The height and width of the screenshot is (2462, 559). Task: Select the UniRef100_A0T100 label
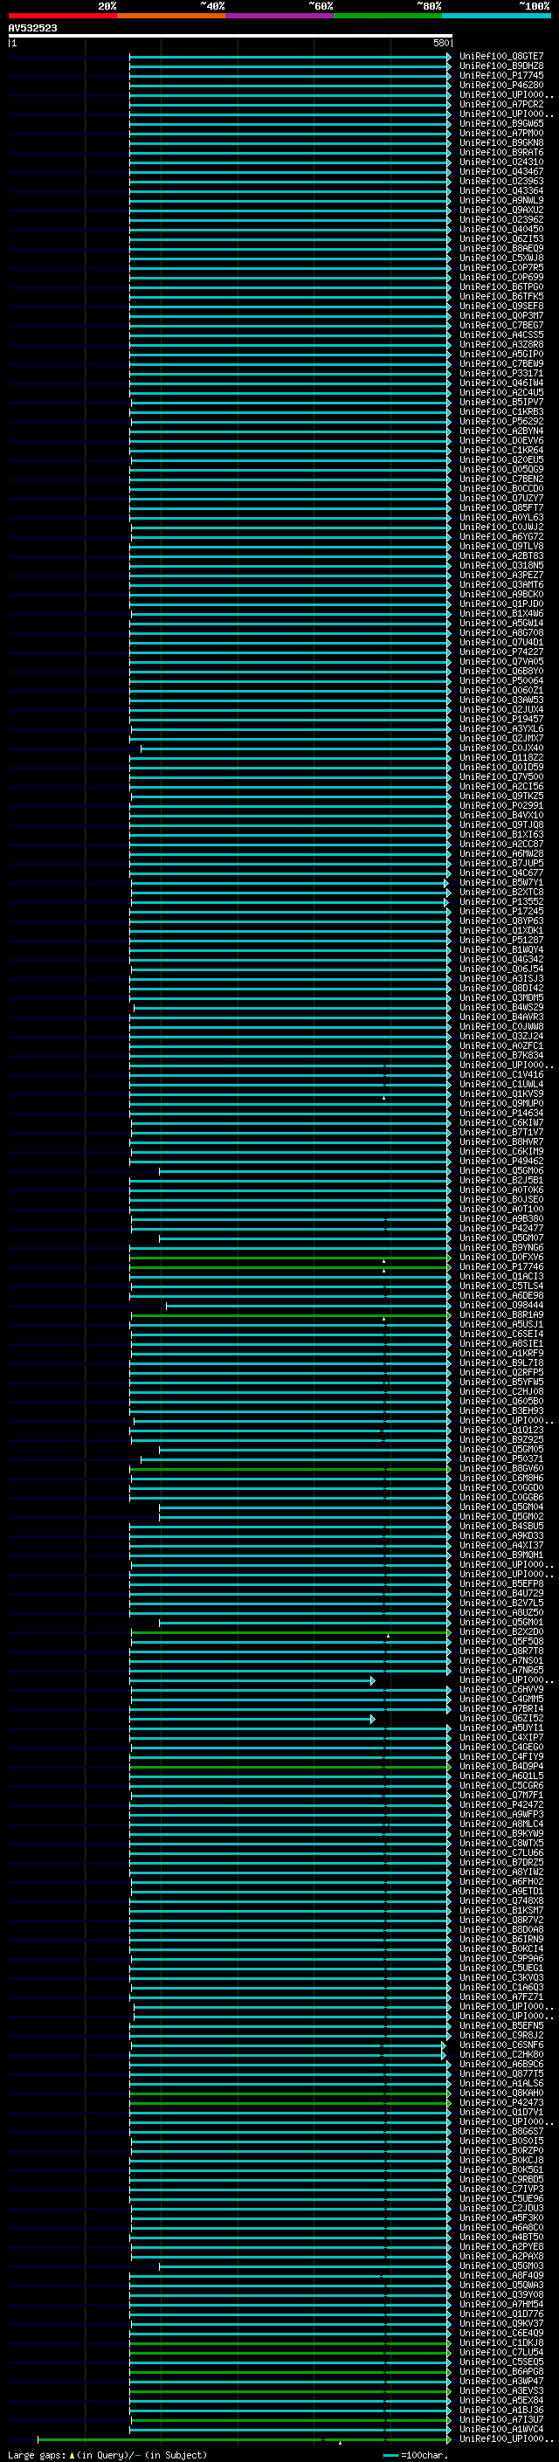click(501, 1209)
